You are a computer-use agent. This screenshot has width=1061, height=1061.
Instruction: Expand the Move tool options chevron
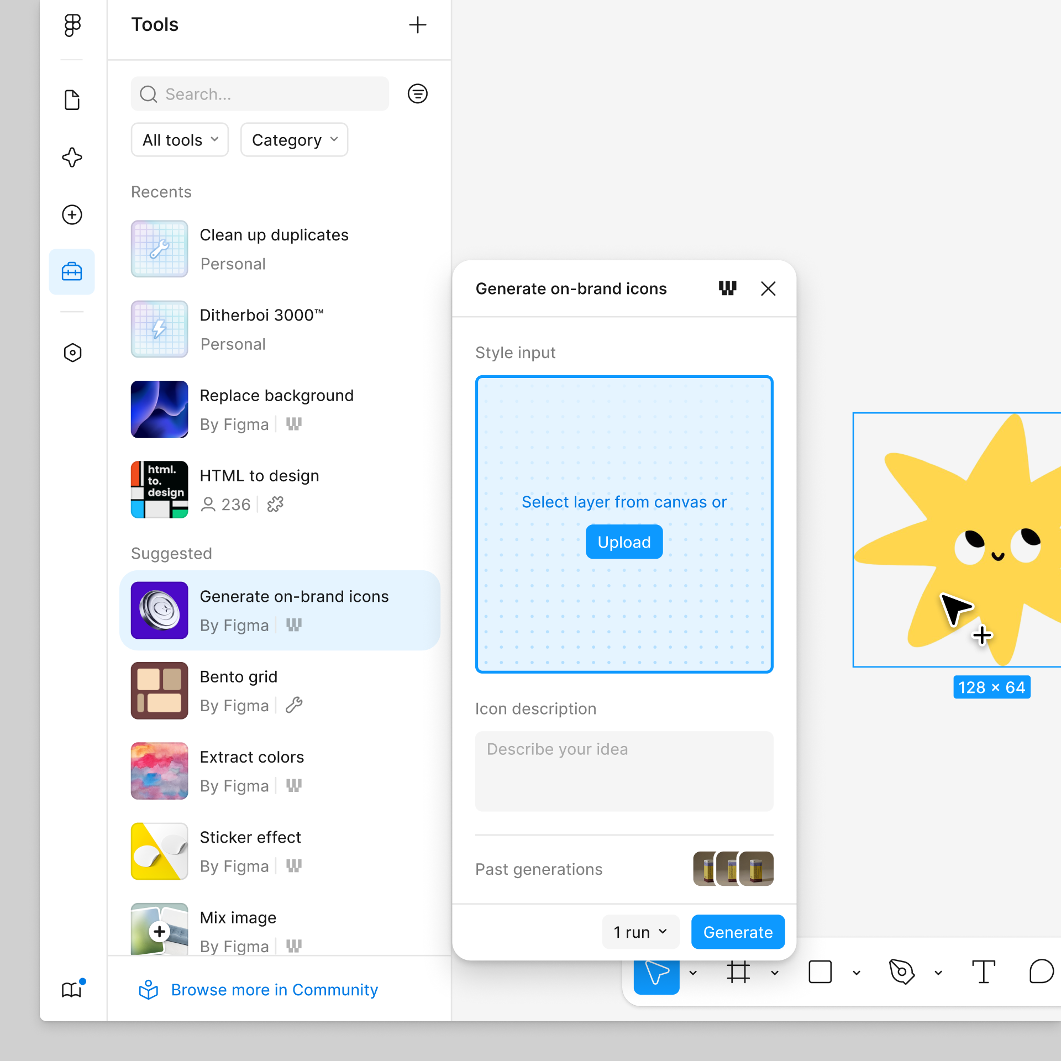coord(693,973)
